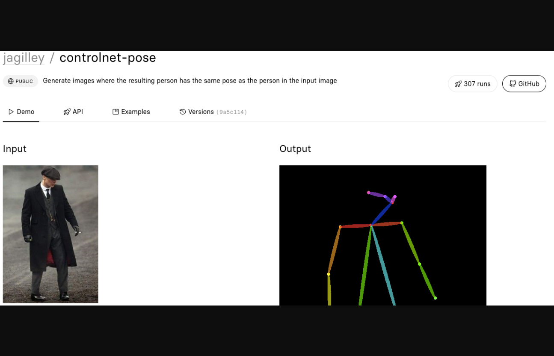The image size is (554, 356).
Task: Click the globe icon in the PUBLIC badge
Action: coord(11,81)
